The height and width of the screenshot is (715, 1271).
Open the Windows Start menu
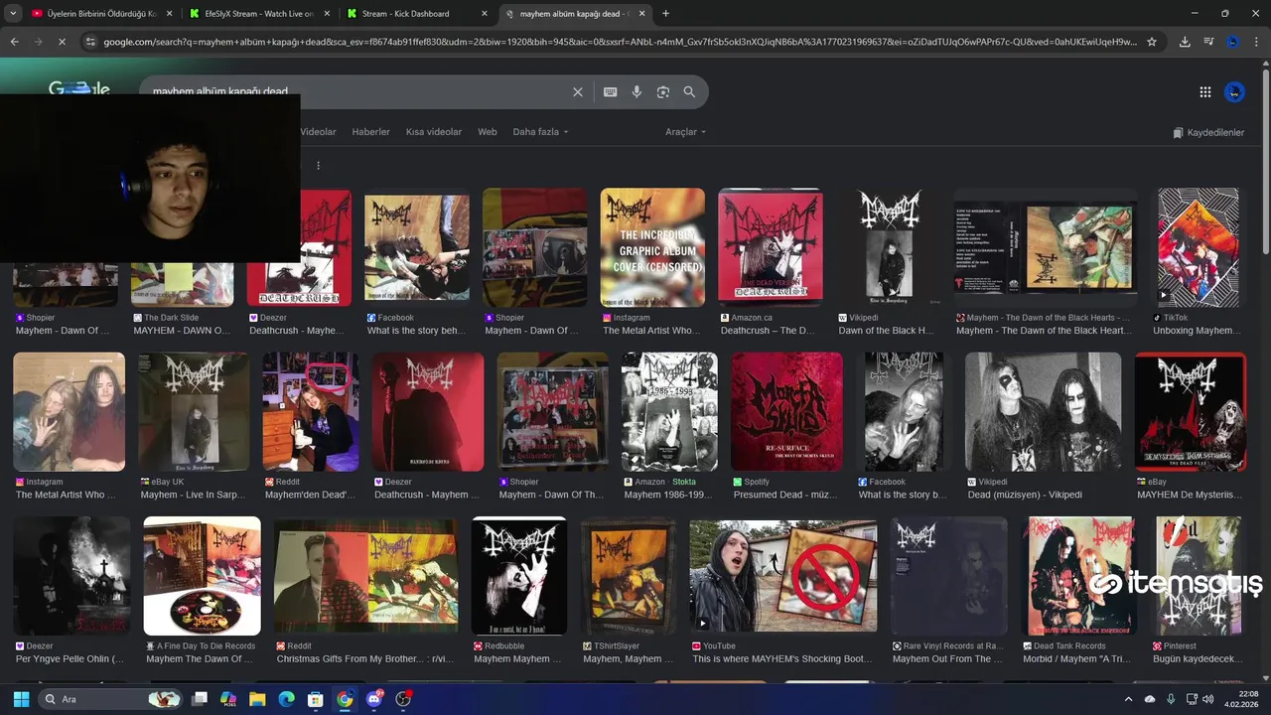[x=19, y=699]
